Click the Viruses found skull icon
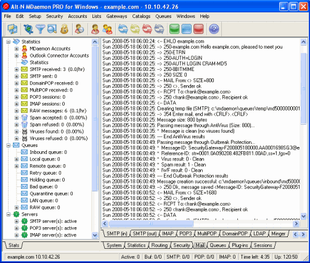310x263 pixels. [x=25, y=131]
